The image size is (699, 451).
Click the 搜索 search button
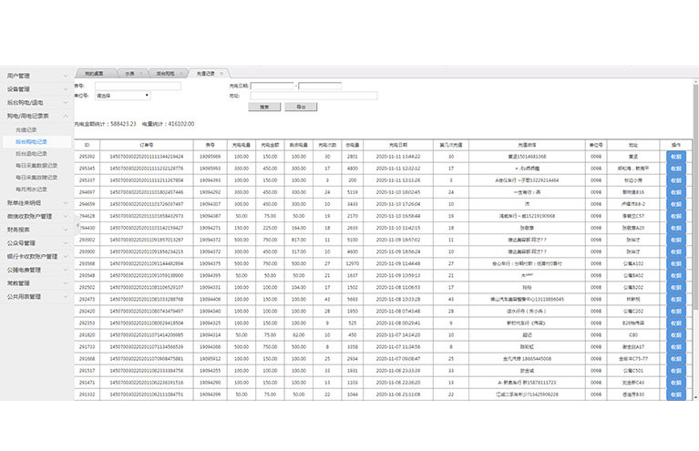(264, 107)
